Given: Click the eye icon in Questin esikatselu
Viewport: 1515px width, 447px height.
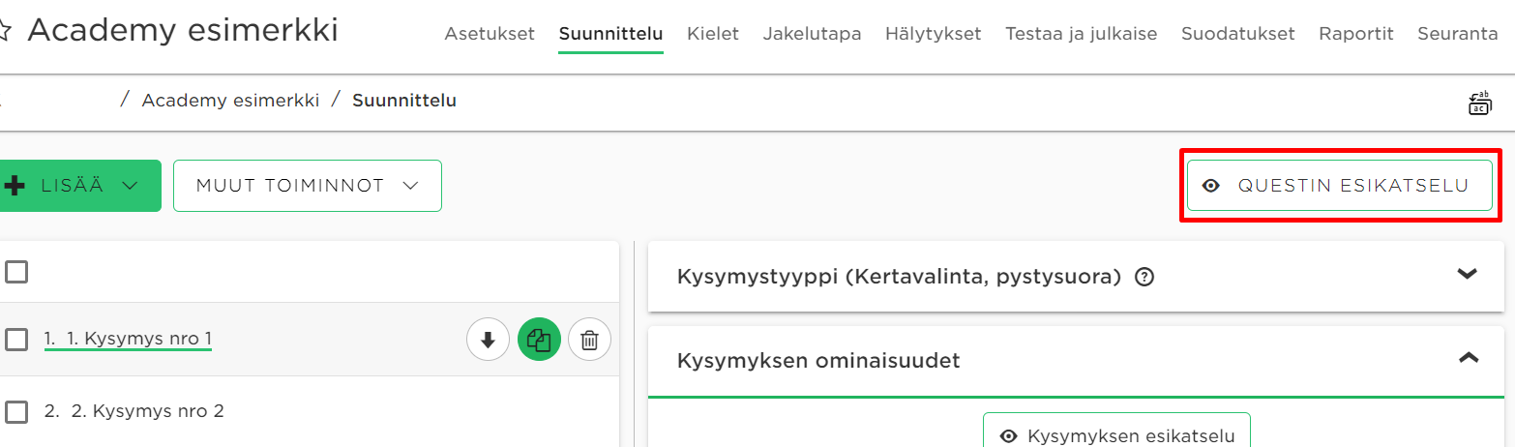Looking at the screenshot, I should point(1210,186).
